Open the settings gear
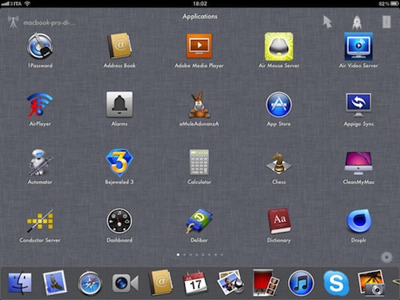 click(386, 257)
